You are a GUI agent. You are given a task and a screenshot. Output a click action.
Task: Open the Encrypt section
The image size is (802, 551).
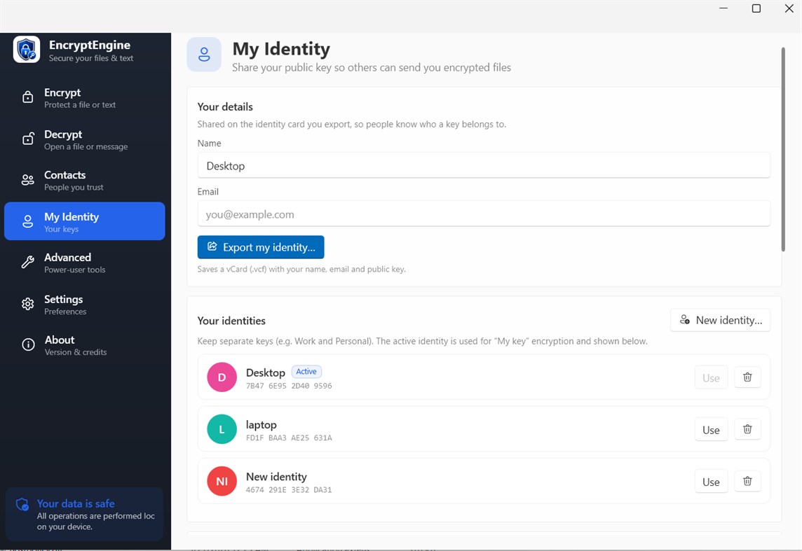[84, 97]
